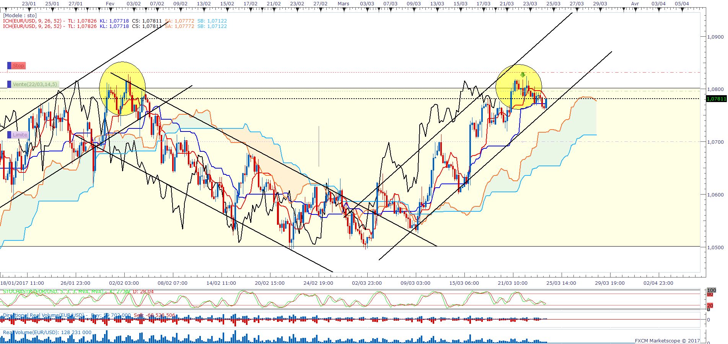
Task: Select the Vente(22/03,14,5) order label
Action: pyautogui.click(x=35, y=84)
